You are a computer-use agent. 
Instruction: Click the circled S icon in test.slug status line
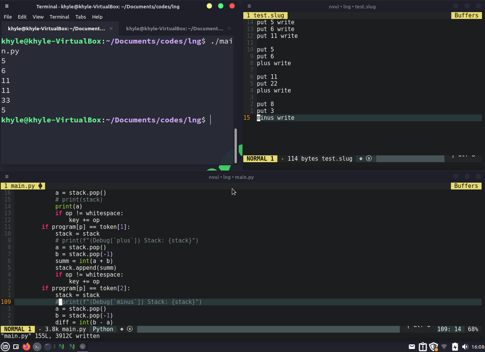point(369,159)
